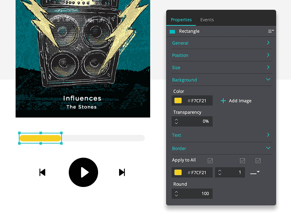Click the plus icon beside Add Image

tap(223, 101)
